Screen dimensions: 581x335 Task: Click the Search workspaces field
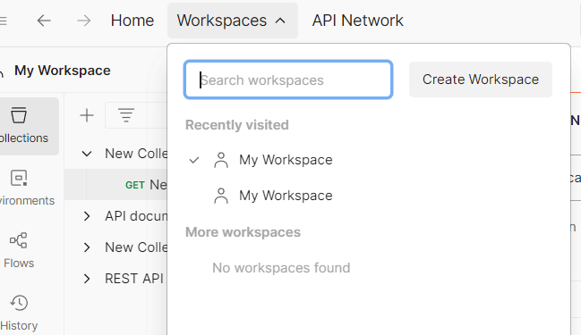pos(288,80)
